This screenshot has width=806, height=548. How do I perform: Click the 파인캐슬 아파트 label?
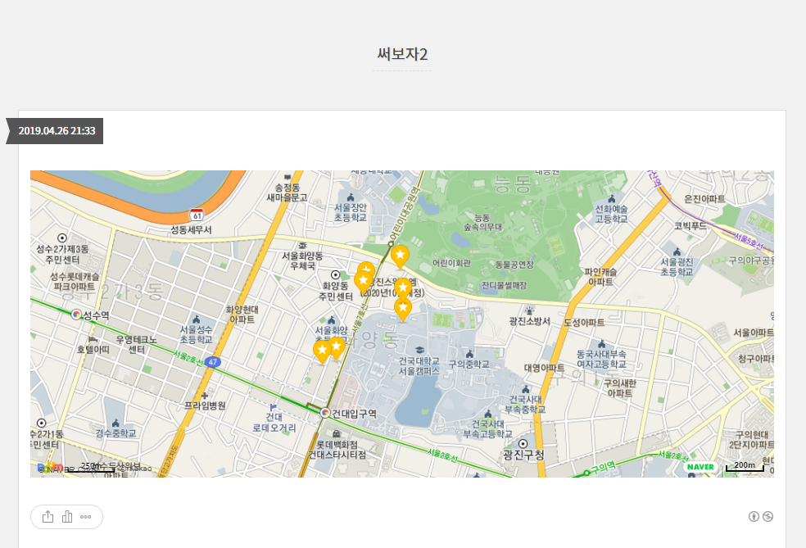click(600, 277)
